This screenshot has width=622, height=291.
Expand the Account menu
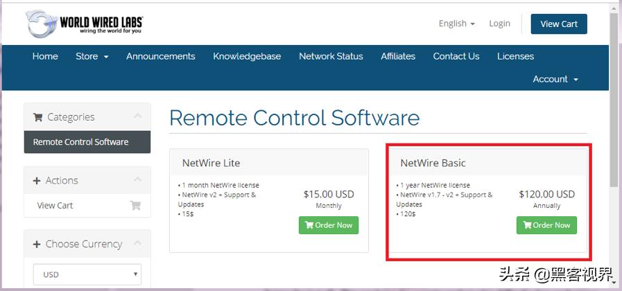click(x=555, y=79)
